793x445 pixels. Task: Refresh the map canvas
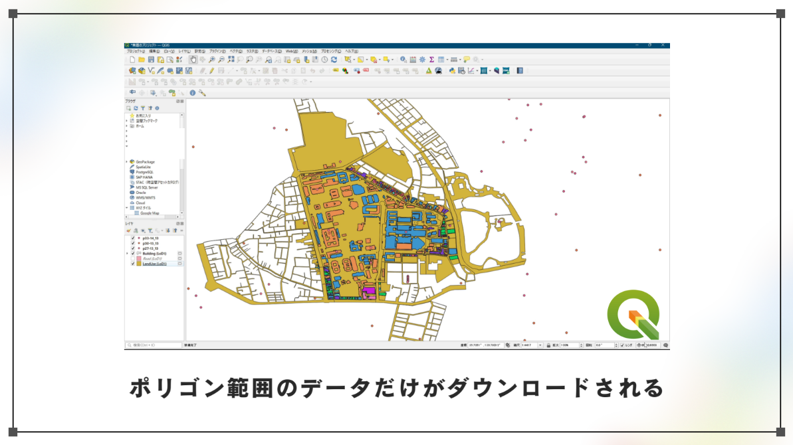pyautogui.click(x=334, y=60)
